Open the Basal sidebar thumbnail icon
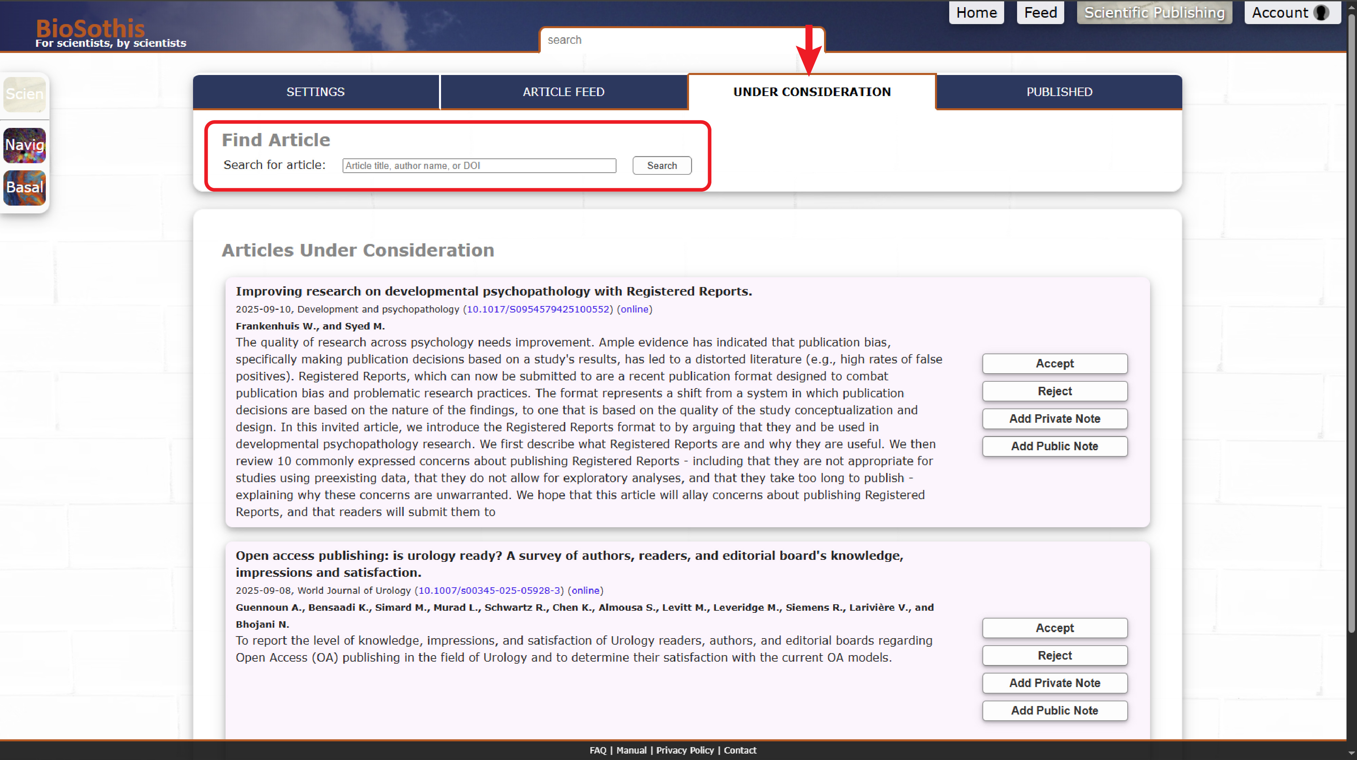 (24, 188)
